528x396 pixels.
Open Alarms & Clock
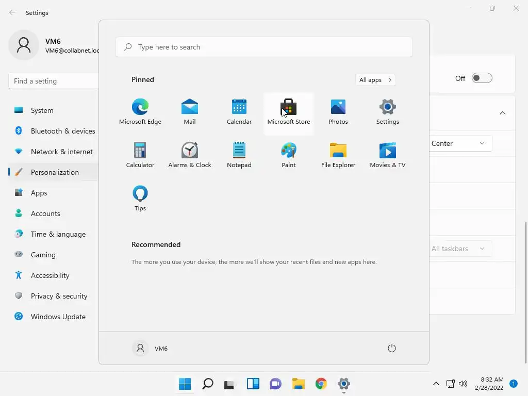tap(190, 155)
